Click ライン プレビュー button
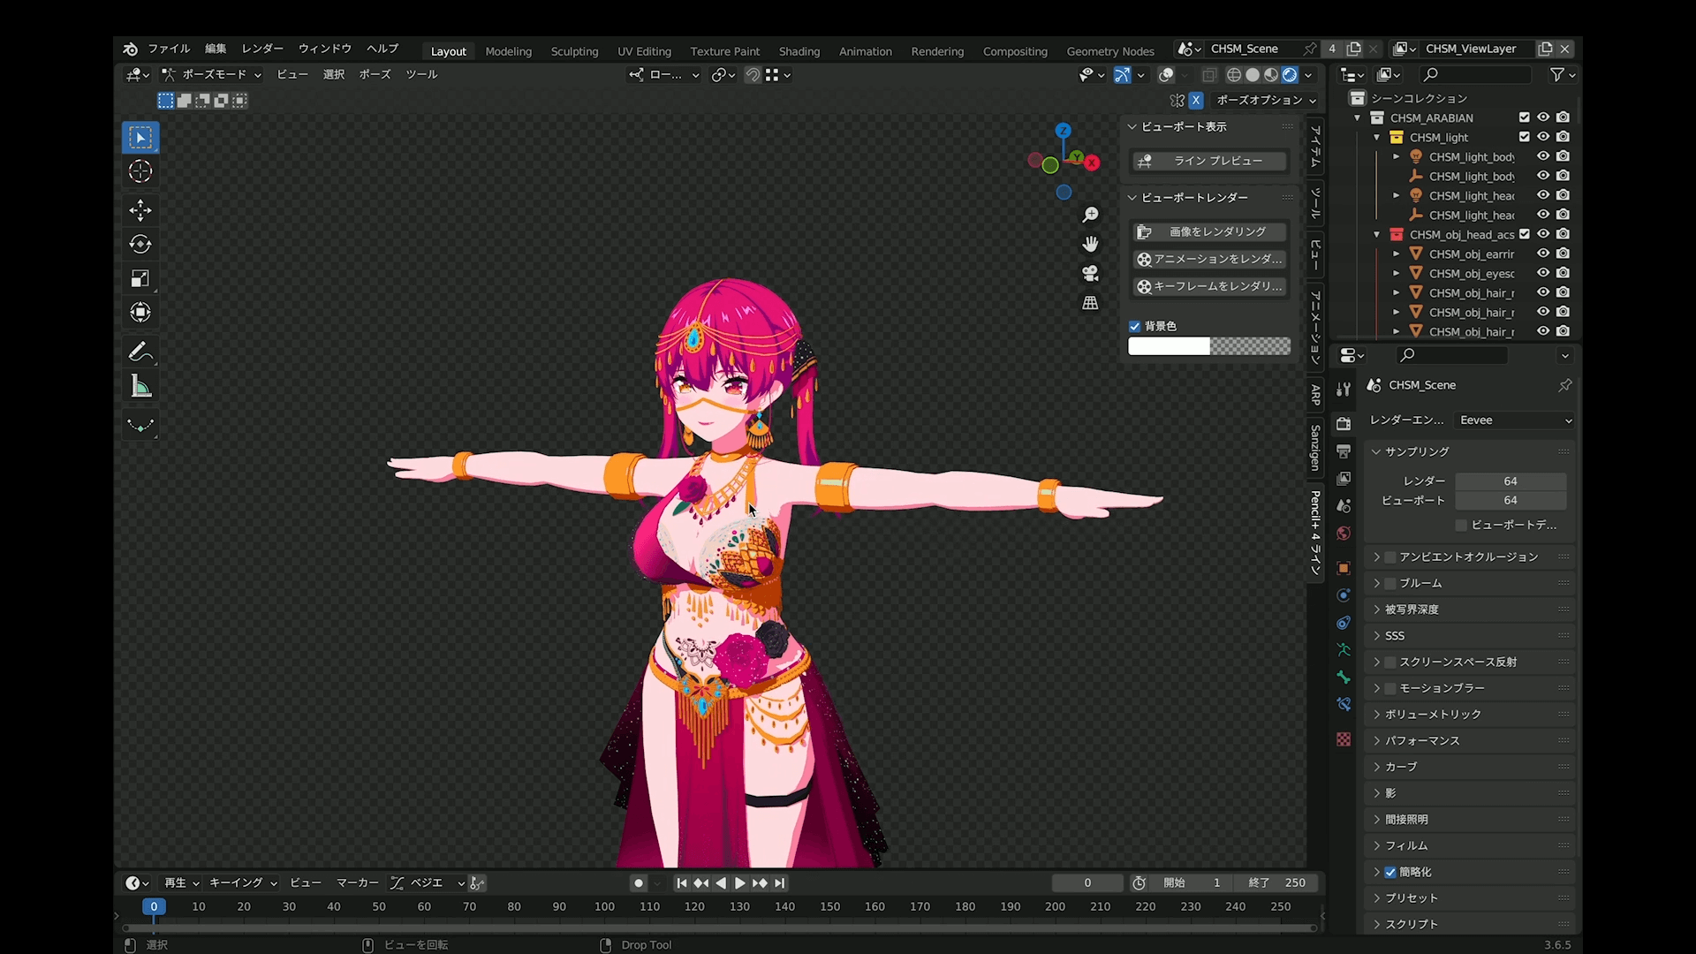Image resolution: width=1696 pixels, height=954 pixels. 1209,161
